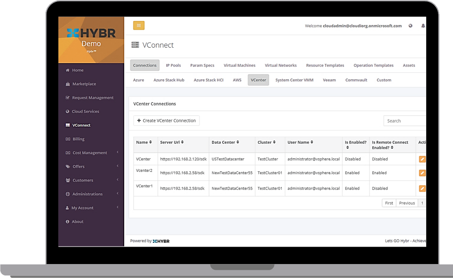
Task: Go to Previous page of results
Action: [x=407, y=203]
